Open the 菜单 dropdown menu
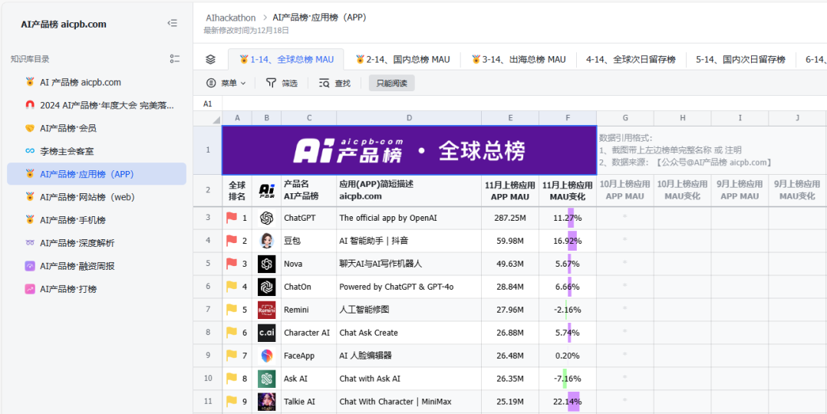 (226, 83)
